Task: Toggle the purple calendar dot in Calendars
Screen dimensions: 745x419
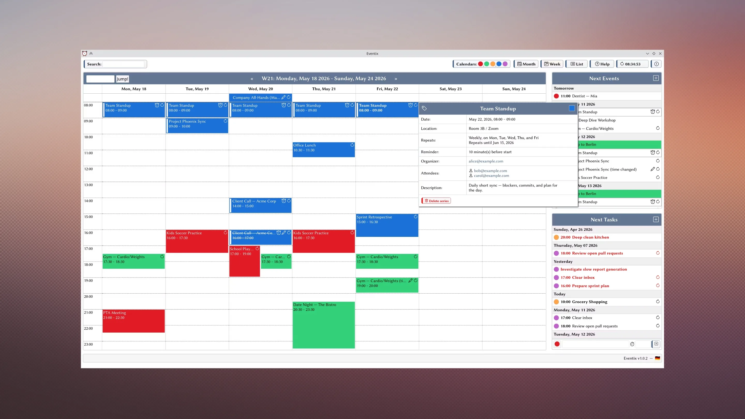Action: (505, 64)
